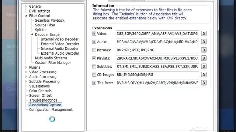Toggle the Video extensions checkbox
236x132 pixels.
click(94, 33)
